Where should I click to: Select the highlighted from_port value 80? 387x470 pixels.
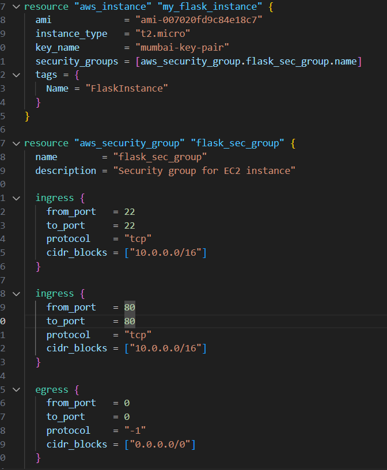pos(130,307)
